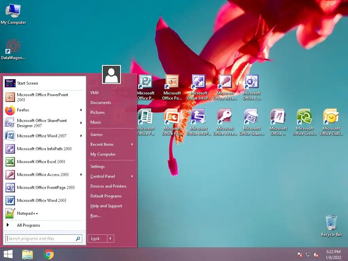Open the Access 2007 desktop shortcut
The height and width of the screenshot is (261, 348).
click(225, 122)
